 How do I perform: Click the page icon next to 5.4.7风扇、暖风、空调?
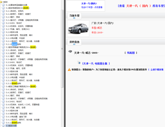(x=3, y=108)
